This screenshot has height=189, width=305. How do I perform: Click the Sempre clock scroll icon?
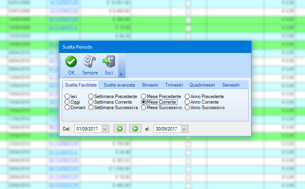pos(90,62)
